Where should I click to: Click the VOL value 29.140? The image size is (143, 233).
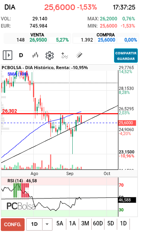[40, 19]
